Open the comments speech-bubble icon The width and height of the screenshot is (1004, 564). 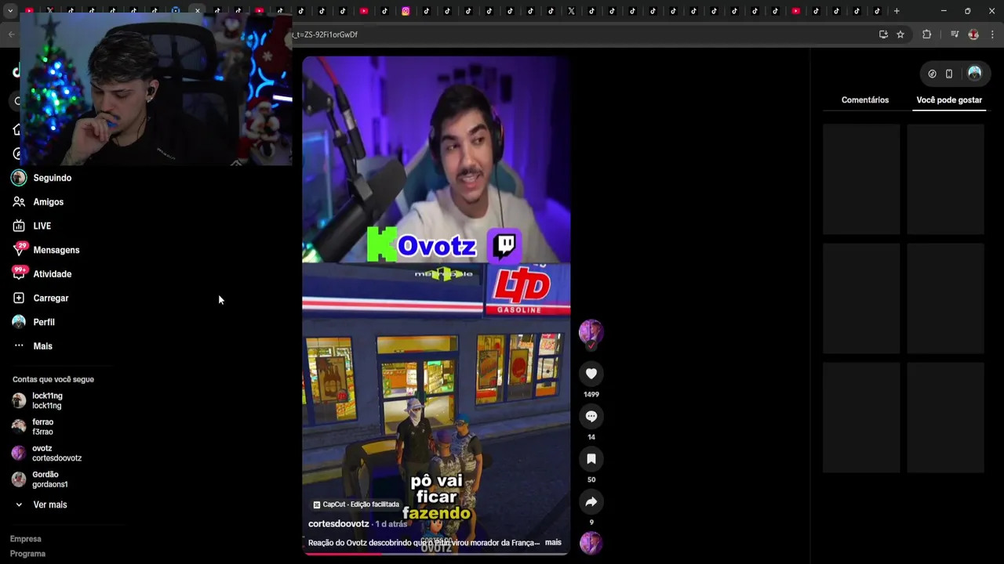pyautogui.click(x=591, y=416)
